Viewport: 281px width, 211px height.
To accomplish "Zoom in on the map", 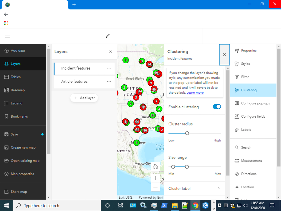I will [x=156, y=178].
